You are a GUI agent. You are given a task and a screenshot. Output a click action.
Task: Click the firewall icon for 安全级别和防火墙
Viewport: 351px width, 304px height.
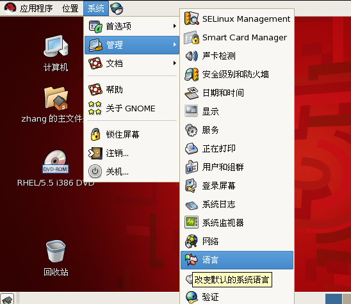(192, 74)
